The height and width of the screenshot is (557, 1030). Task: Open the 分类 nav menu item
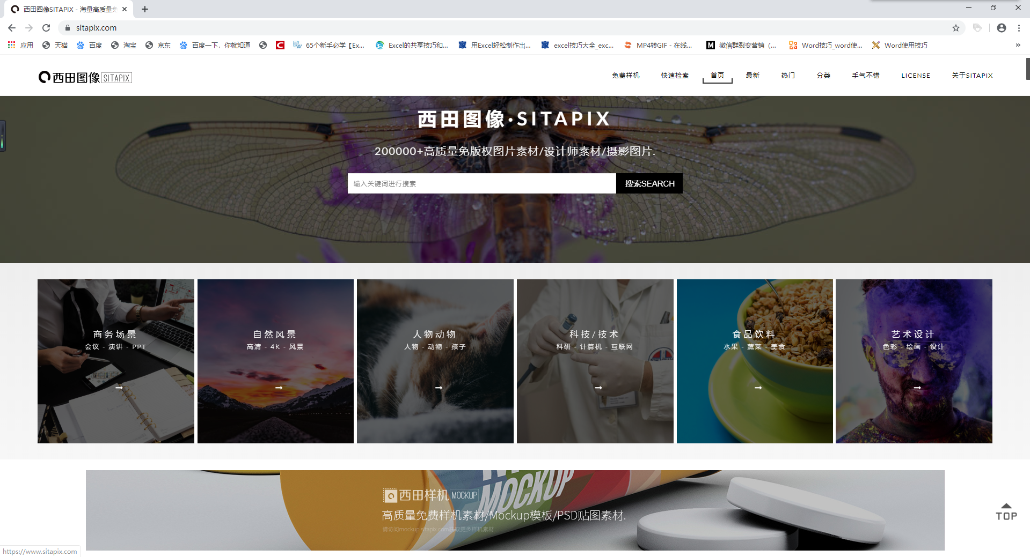(823, 76)
